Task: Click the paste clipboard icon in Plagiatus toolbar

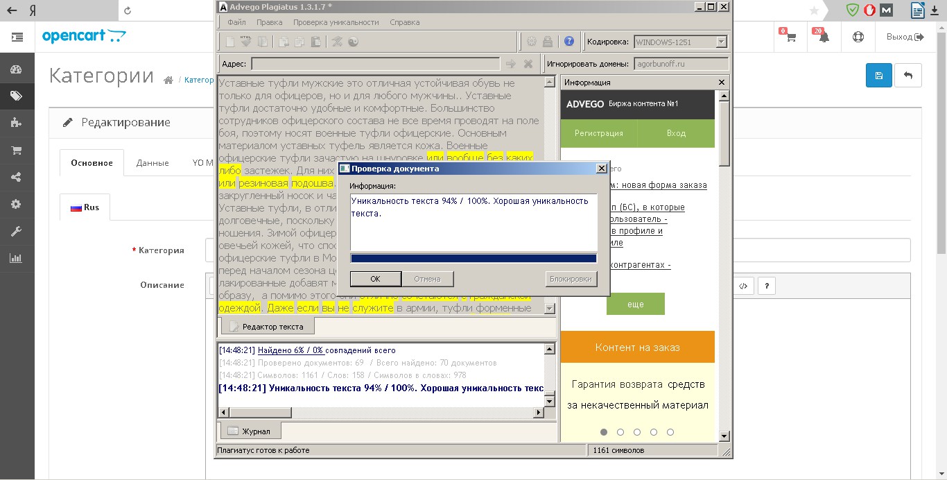Action: coord(316,42)
